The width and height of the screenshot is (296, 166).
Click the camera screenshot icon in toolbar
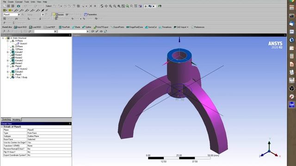click(18, 6)
